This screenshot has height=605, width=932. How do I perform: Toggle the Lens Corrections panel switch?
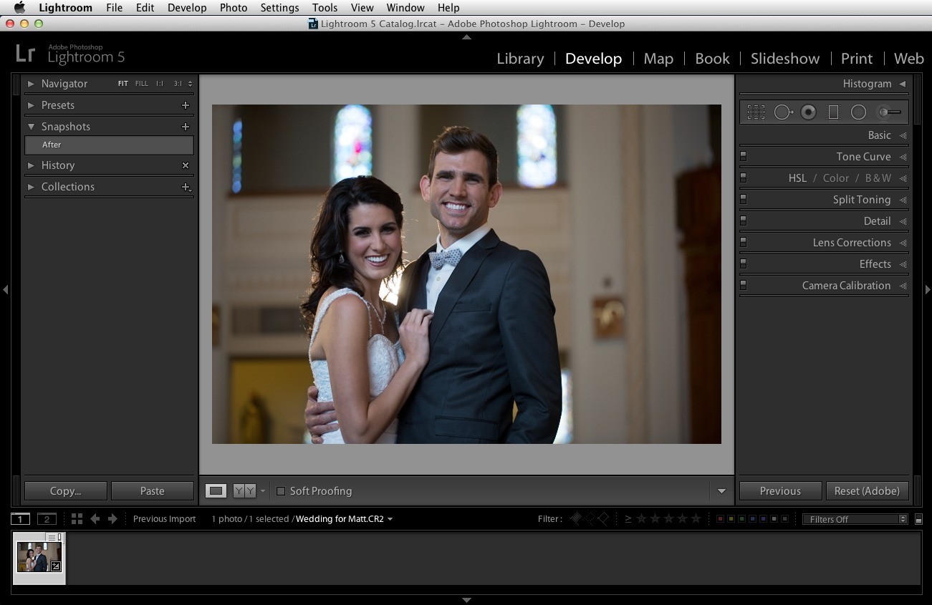[x=744, y=241]
